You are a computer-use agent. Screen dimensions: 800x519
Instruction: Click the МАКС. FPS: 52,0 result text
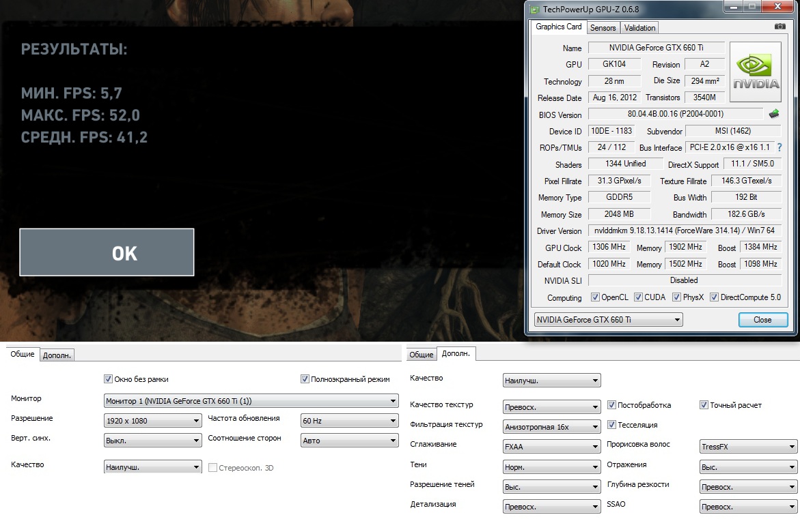point(80,115)
